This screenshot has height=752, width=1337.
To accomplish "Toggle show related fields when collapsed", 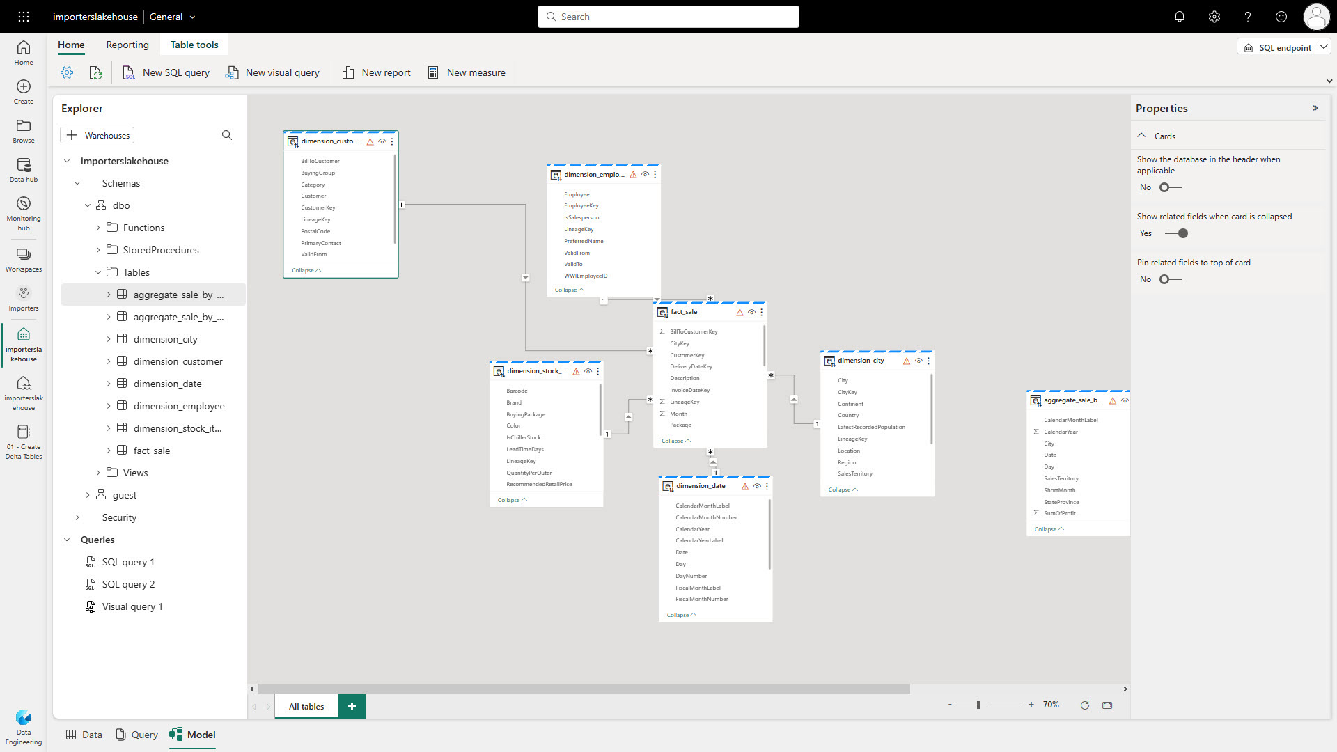I will click(x=1176, y=233).
